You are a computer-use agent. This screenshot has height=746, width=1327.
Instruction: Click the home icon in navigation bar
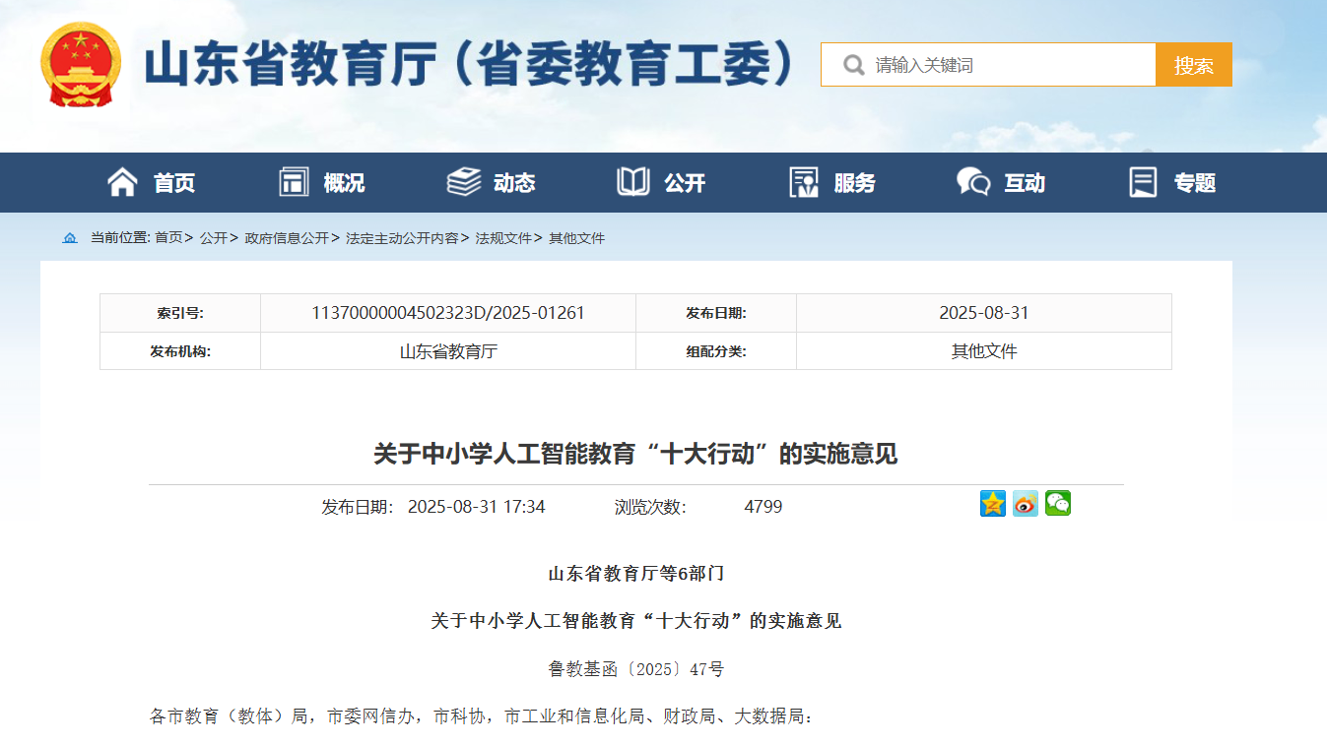click(x=122, y=182)
